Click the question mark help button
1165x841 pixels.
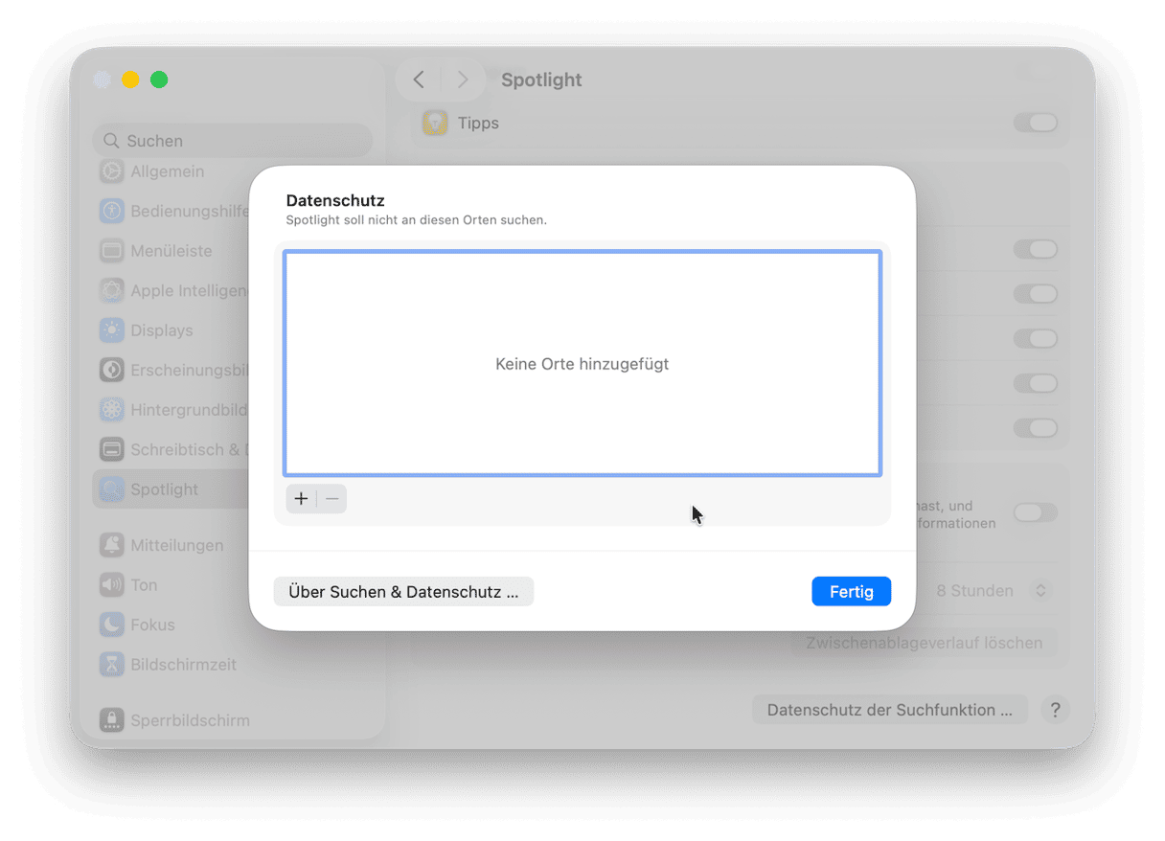coord(1055,710)
